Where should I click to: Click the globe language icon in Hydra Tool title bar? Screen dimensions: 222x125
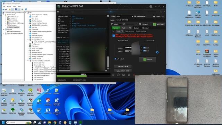tap(151, 7)
